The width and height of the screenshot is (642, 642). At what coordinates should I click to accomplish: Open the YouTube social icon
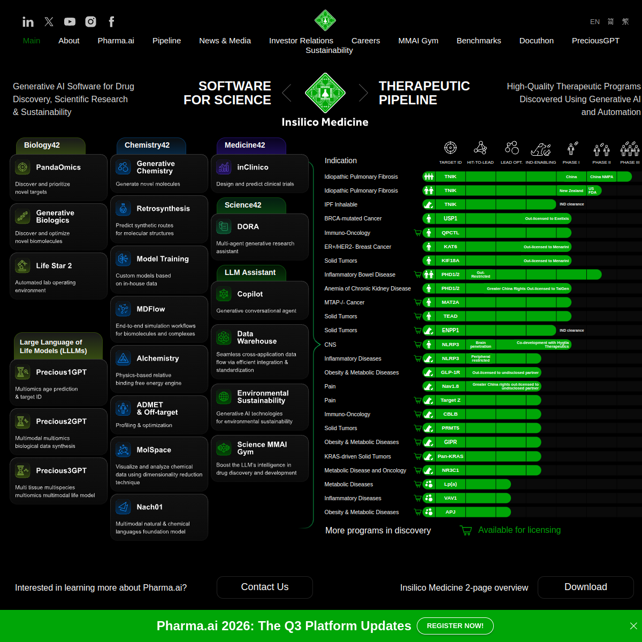click(70, 21)
